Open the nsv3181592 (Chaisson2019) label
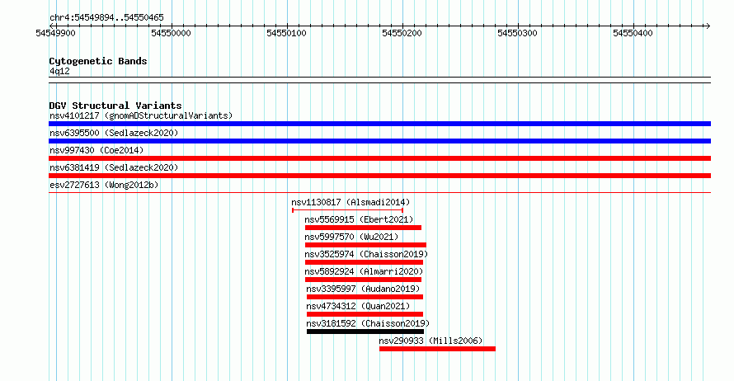The image size is (734, 381). 368,323
